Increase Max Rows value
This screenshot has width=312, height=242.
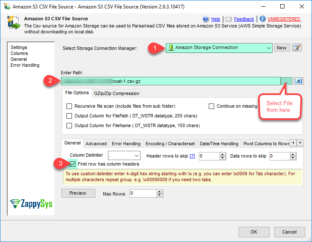point(159,192)
